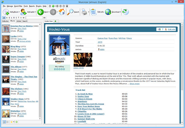This screenshot has width=185, height=128.
Task: Click the green check mark icon
Action: [17, 122]
